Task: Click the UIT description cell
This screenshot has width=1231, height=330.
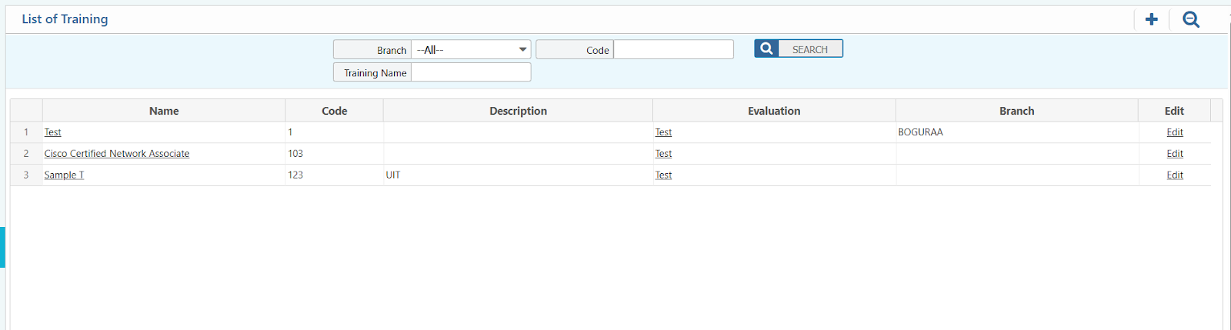Action: point(519,175)
